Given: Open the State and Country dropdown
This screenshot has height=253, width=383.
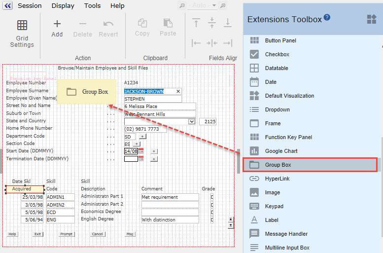Looking at the screenshot, I should (191, 121).
